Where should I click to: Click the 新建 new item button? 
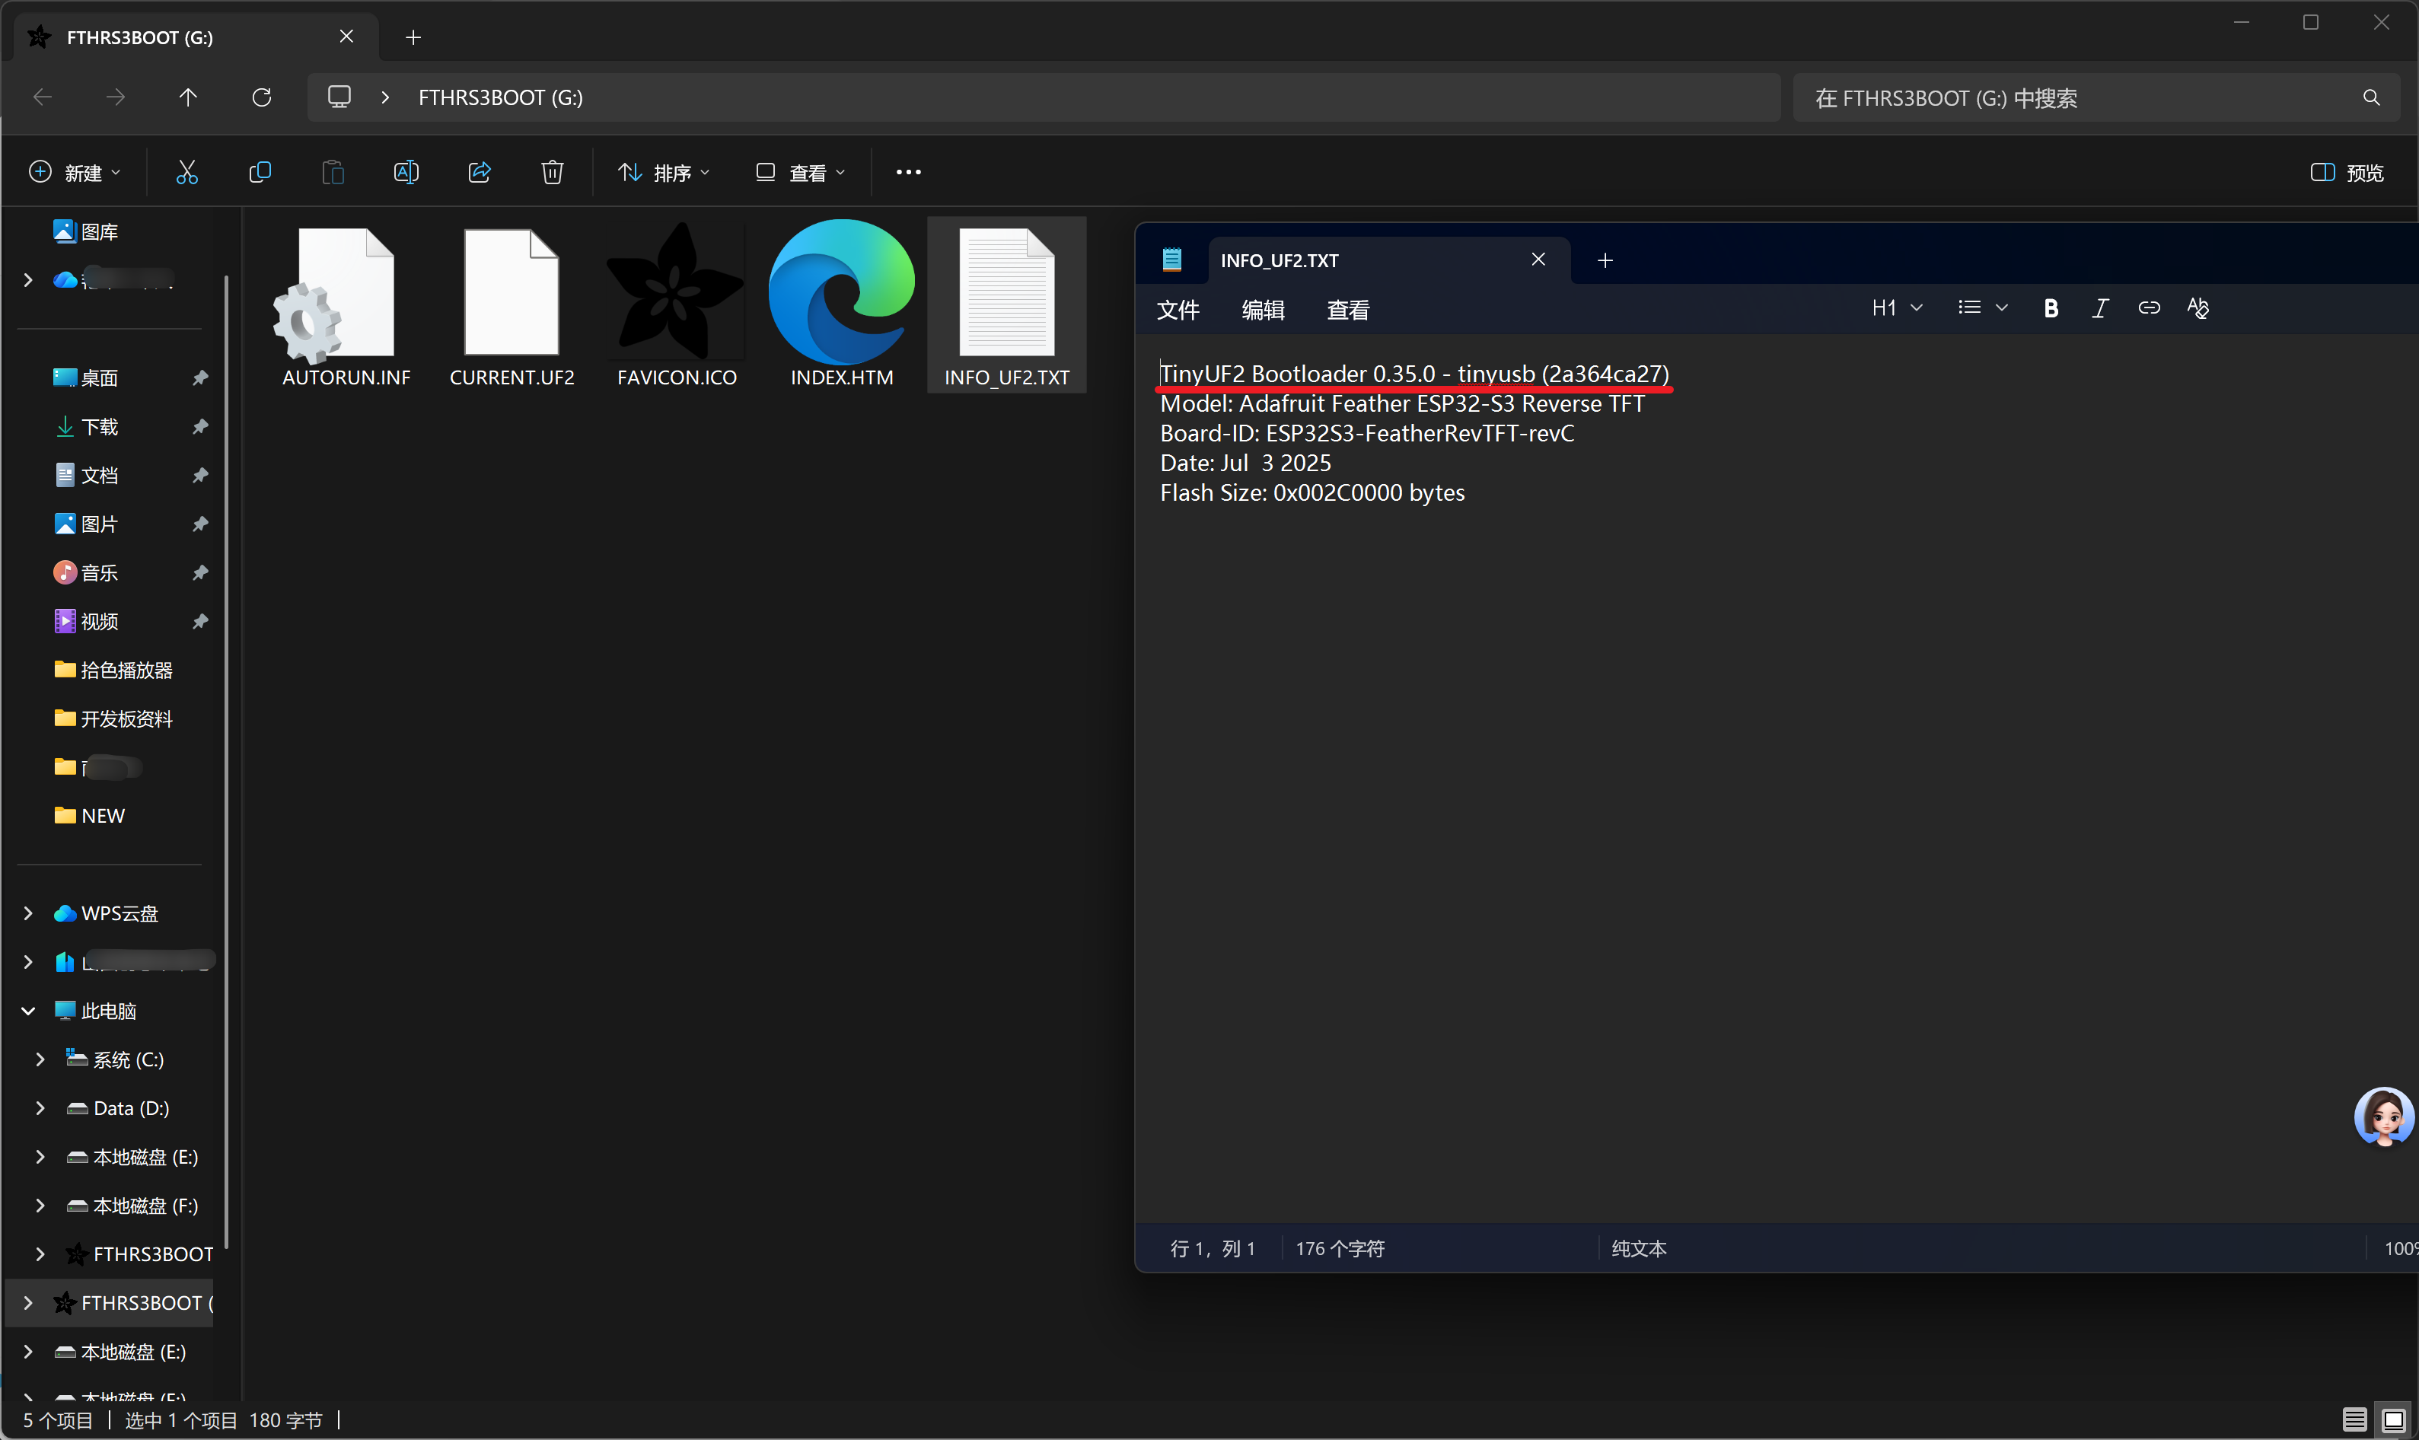click(75, 173)
